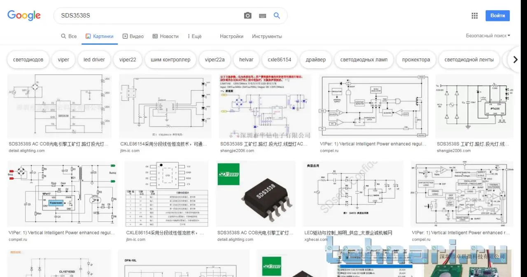Click the LED驱动与控制 caption link

348,233
